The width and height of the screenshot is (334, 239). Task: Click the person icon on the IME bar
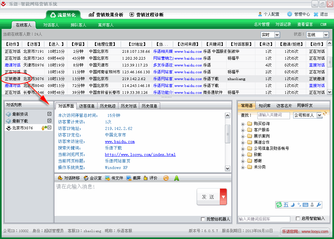[312, 205]
